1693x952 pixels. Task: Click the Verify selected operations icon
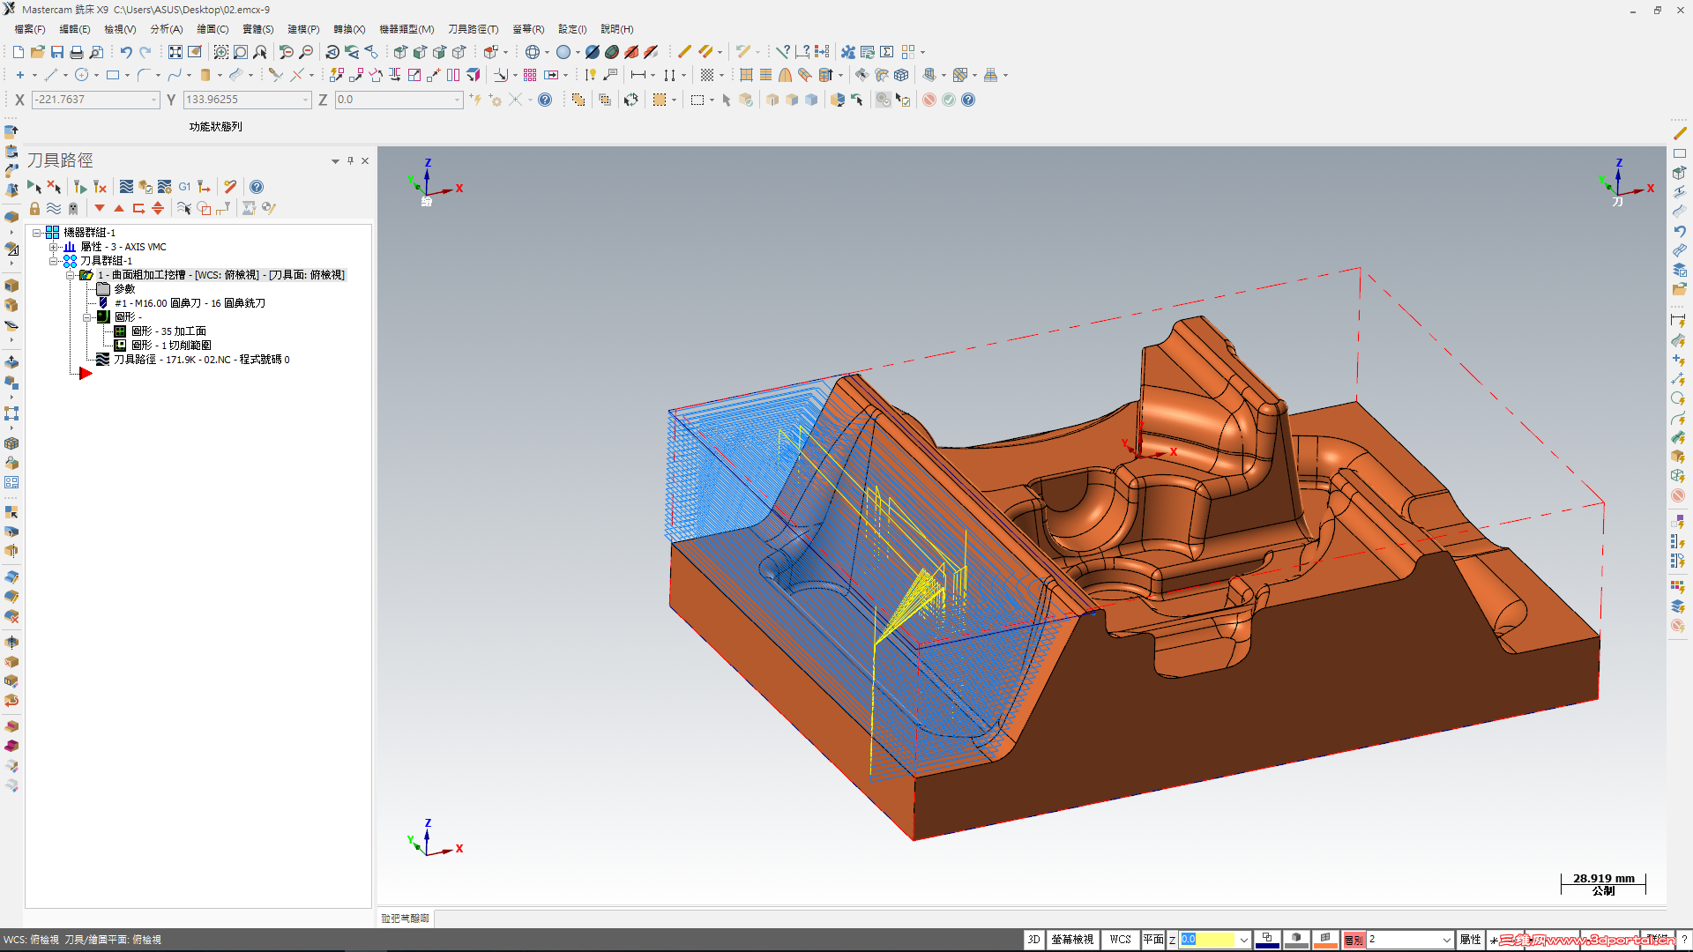pyautogui.click(x=145, y=187)
